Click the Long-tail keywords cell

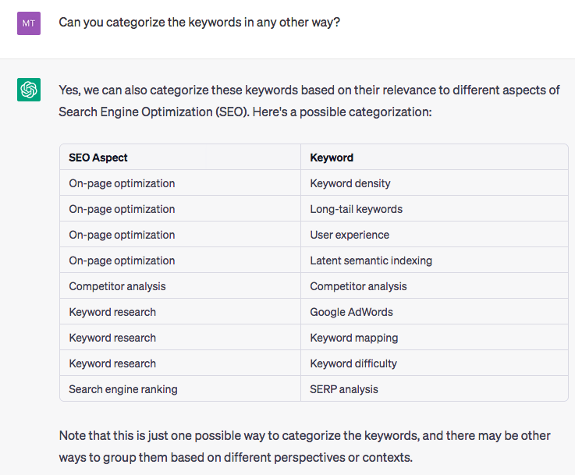(435, 209)
